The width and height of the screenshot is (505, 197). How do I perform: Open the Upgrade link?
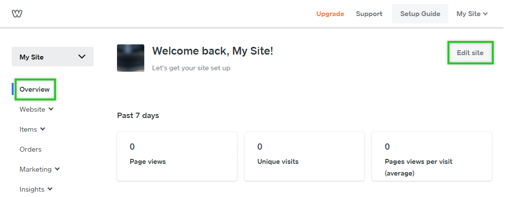coord(330,14)
